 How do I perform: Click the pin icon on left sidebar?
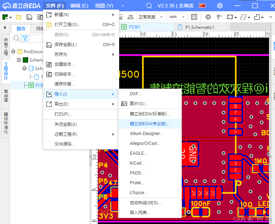click(5, 28)
